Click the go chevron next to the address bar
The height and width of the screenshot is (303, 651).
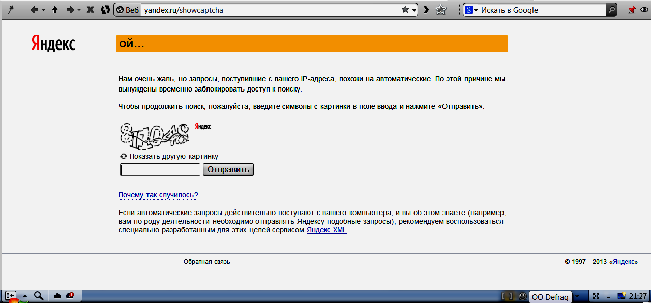coord(426,10)
